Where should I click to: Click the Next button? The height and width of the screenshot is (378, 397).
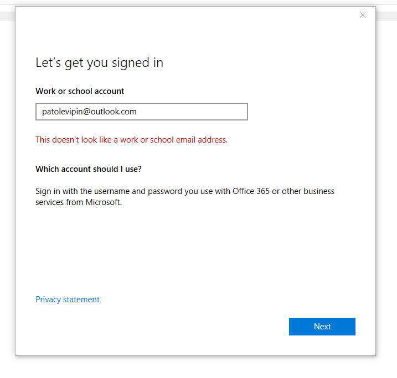coord(322,327)
